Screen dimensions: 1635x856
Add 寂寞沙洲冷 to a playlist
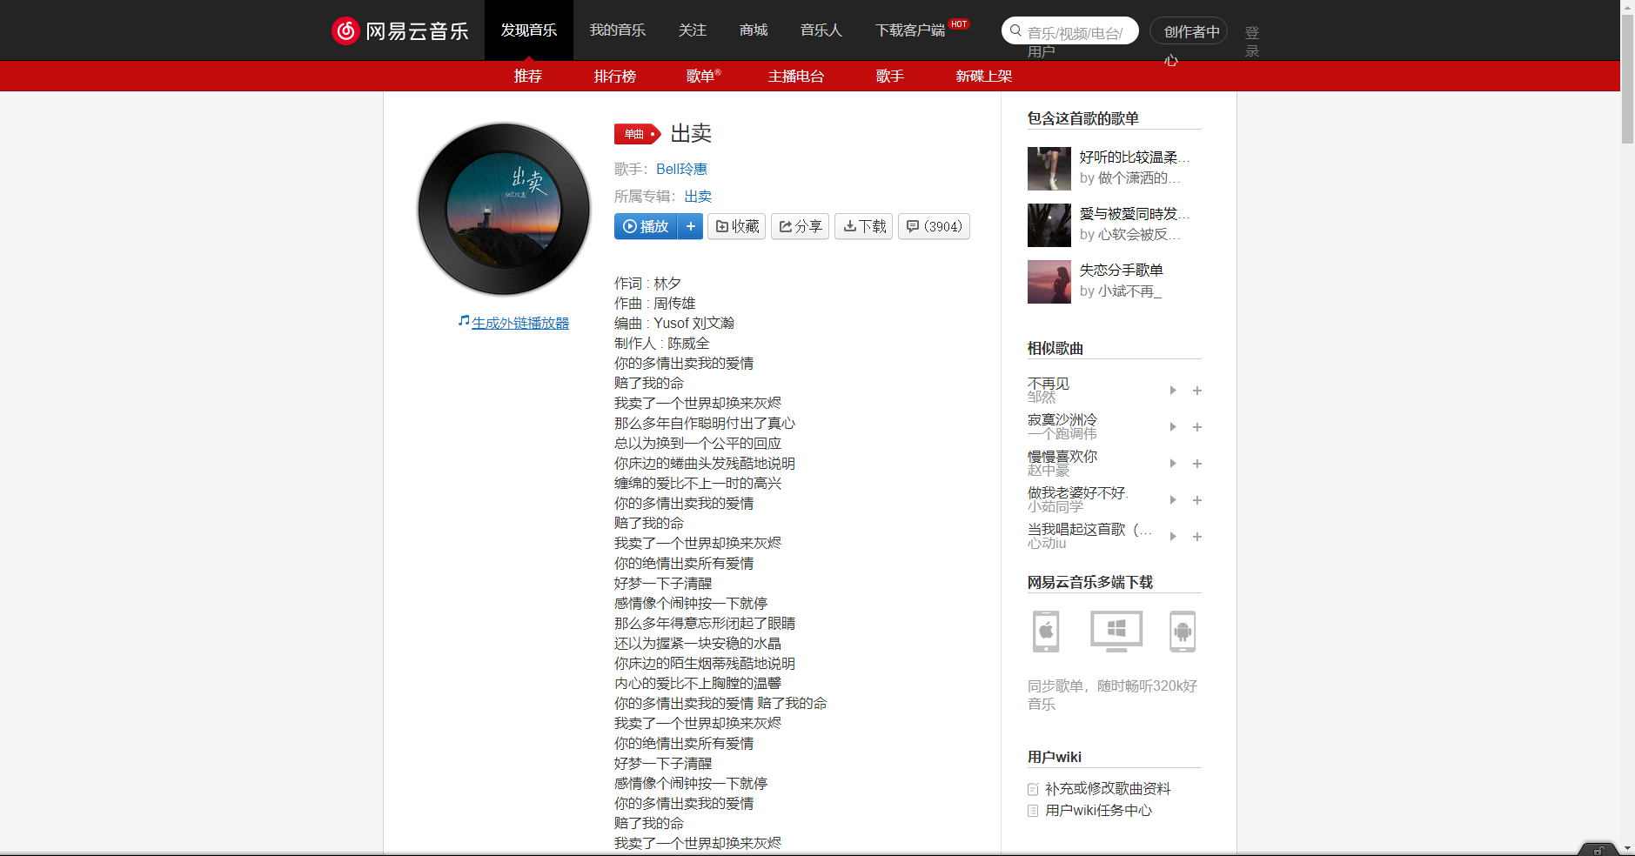1197,427
